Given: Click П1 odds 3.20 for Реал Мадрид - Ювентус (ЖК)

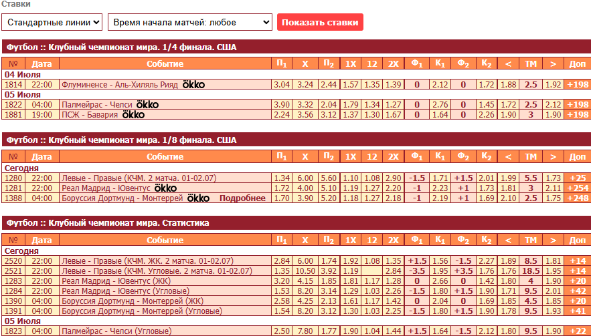Looking at the screenshot, I should (282, 281).
